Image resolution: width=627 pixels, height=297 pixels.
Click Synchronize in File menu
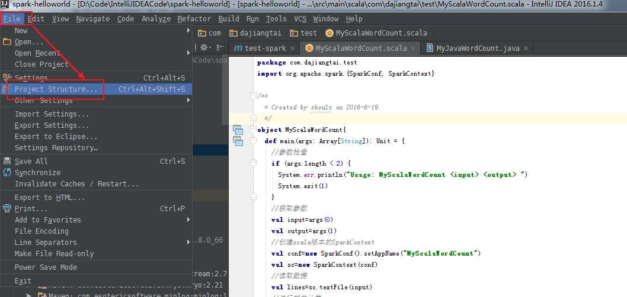click(97, 172)
